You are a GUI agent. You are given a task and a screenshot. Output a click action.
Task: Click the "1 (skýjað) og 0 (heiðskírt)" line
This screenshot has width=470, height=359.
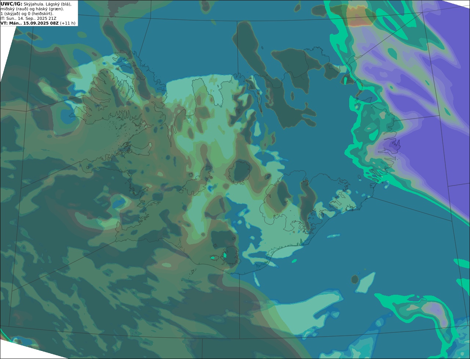click(27, 14)
